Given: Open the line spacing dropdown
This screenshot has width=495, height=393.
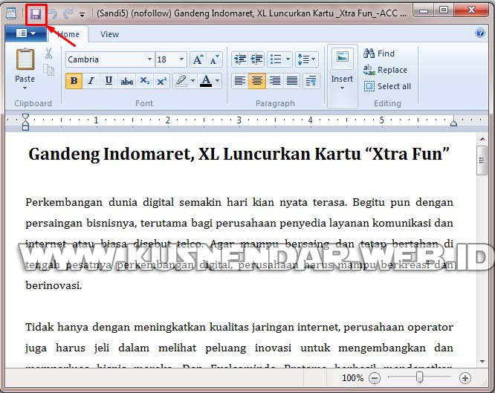Looking at the screenshot, I should [x=306, y=59].
